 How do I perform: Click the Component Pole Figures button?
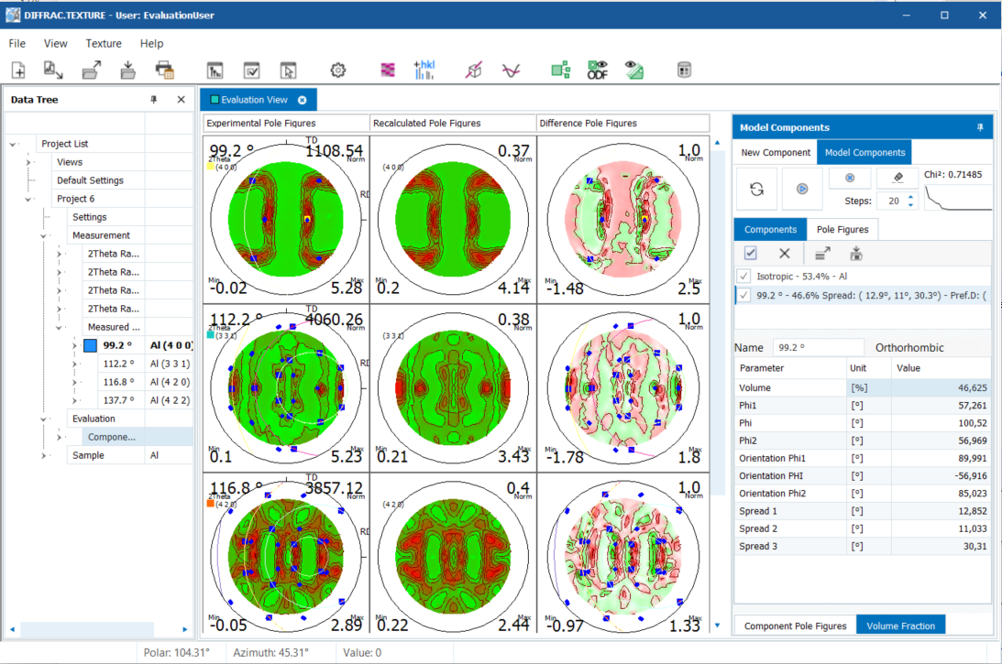[795, 626]
